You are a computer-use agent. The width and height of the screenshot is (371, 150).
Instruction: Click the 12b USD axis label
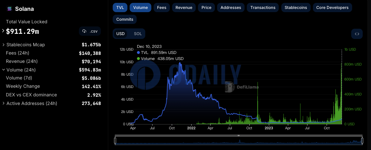(x=126, y=50)
